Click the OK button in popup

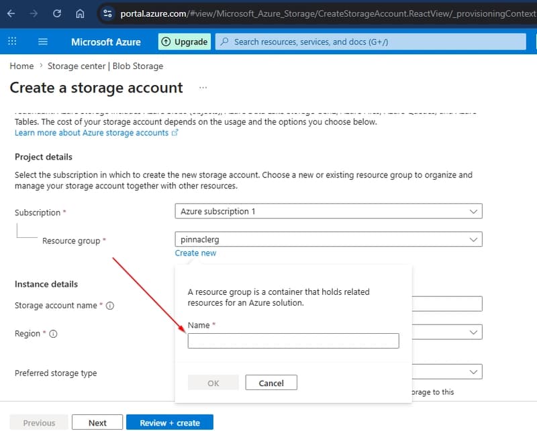click(x=213, y=383)
